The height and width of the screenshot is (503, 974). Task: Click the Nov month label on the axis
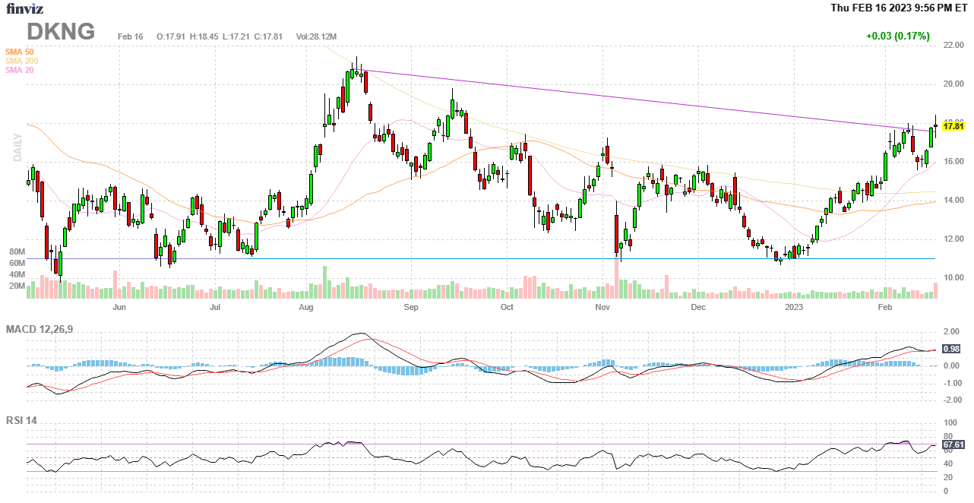pyautogui.click(x=602, y=308)
